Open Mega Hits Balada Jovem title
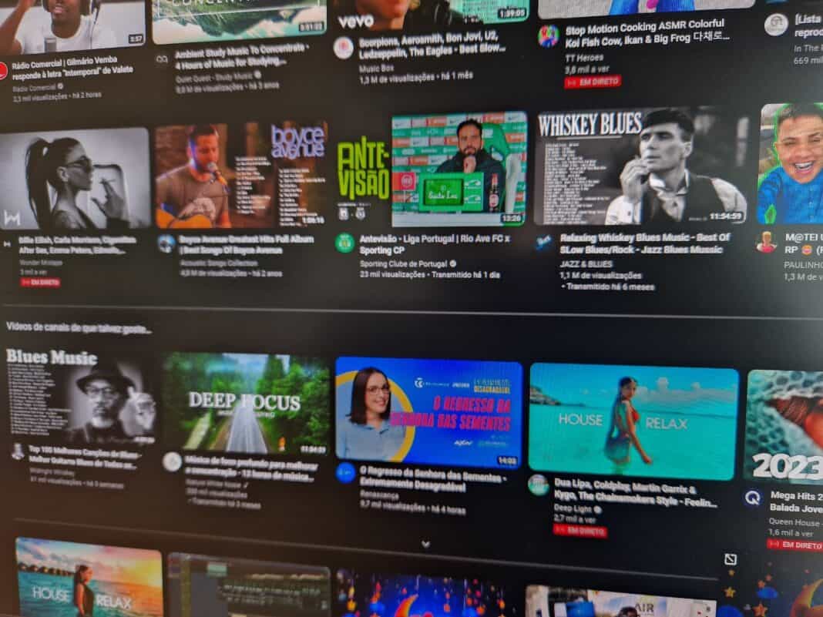 tap(796, 501)
